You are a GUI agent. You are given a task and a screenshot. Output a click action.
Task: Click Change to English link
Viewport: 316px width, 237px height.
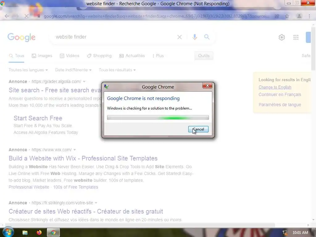275,87
